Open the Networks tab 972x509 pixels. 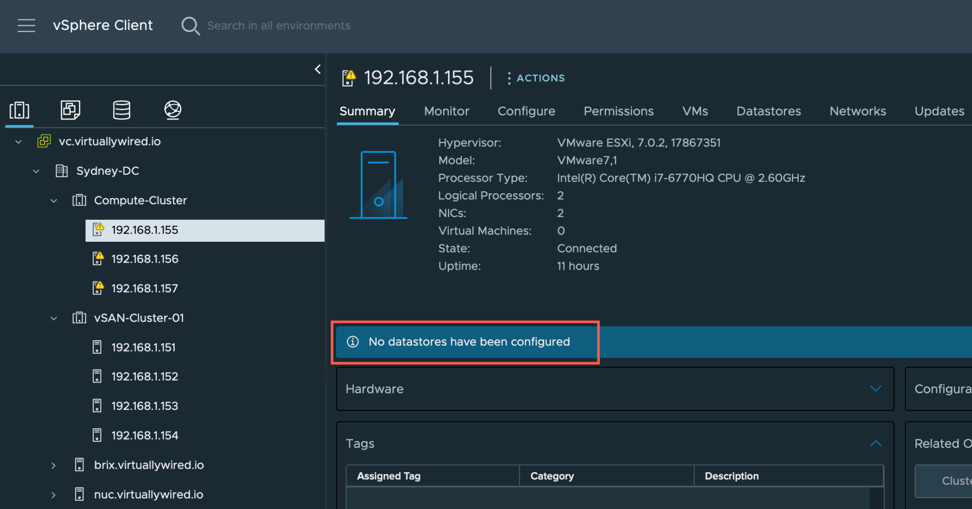pos(858,111)
